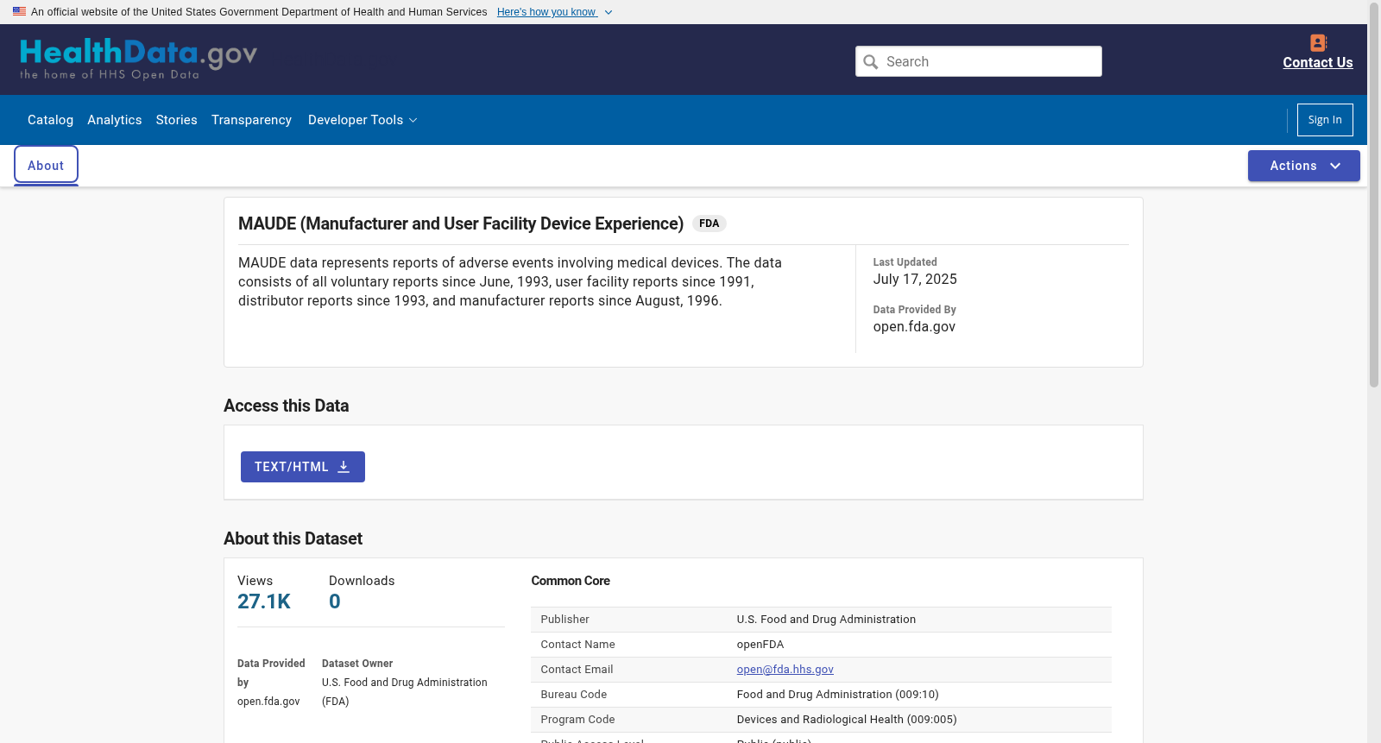1381x743 pixels.
Task: Click the FDA tag badge
Action: (x=709, y=224)
